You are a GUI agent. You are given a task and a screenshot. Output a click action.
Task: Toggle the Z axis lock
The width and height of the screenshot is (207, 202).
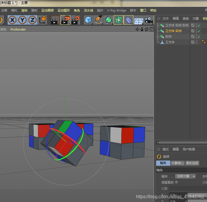pyautogui.click(x=32, y=20)
